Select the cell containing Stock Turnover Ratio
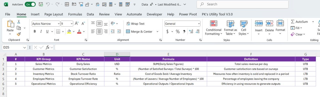Screen dimensions: 320x97 [83, 74]
